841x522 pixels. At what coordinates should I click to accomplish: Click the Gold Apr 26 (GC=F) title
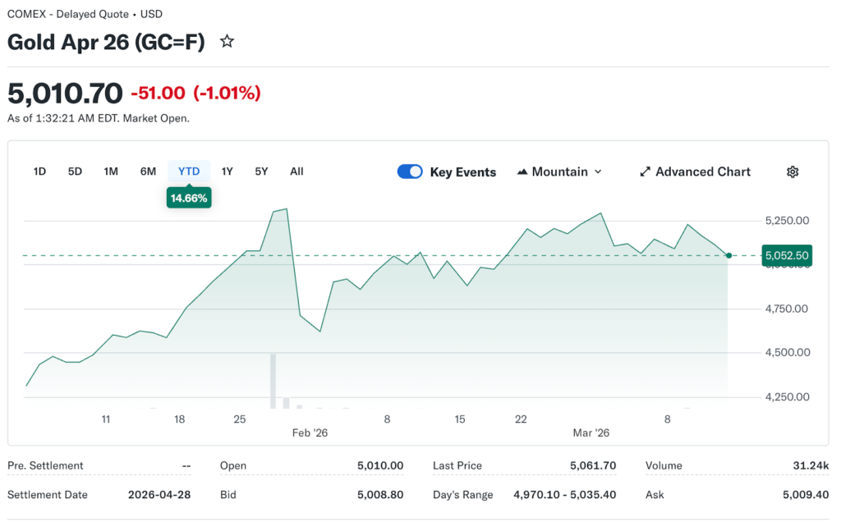pyautogui.click(x=106, y=42)
